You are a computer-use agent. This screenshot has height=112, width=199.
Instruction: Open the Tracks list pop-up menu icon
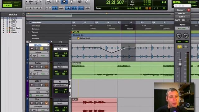point(23,15)
